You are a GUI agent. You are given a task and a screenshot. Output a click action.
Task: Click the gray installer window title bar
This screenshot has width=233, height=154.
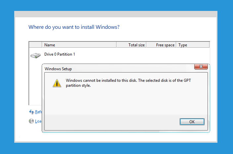(116, 14)
